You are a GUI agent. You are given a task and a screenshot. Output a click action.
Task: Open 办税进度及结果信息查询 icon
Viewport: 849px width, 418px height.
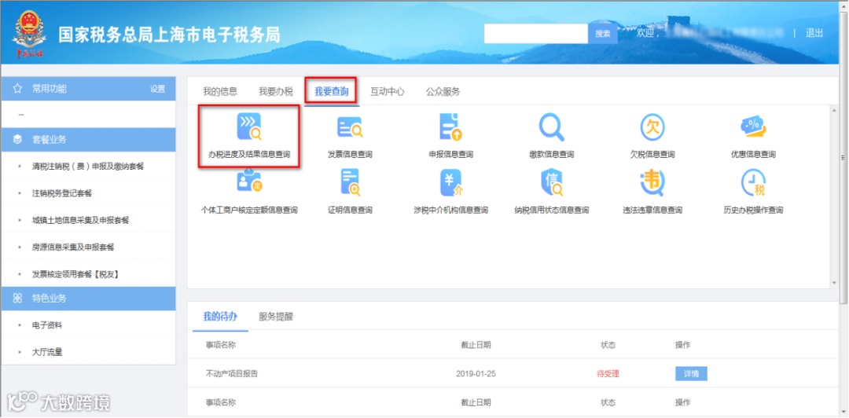pos(249,126)
